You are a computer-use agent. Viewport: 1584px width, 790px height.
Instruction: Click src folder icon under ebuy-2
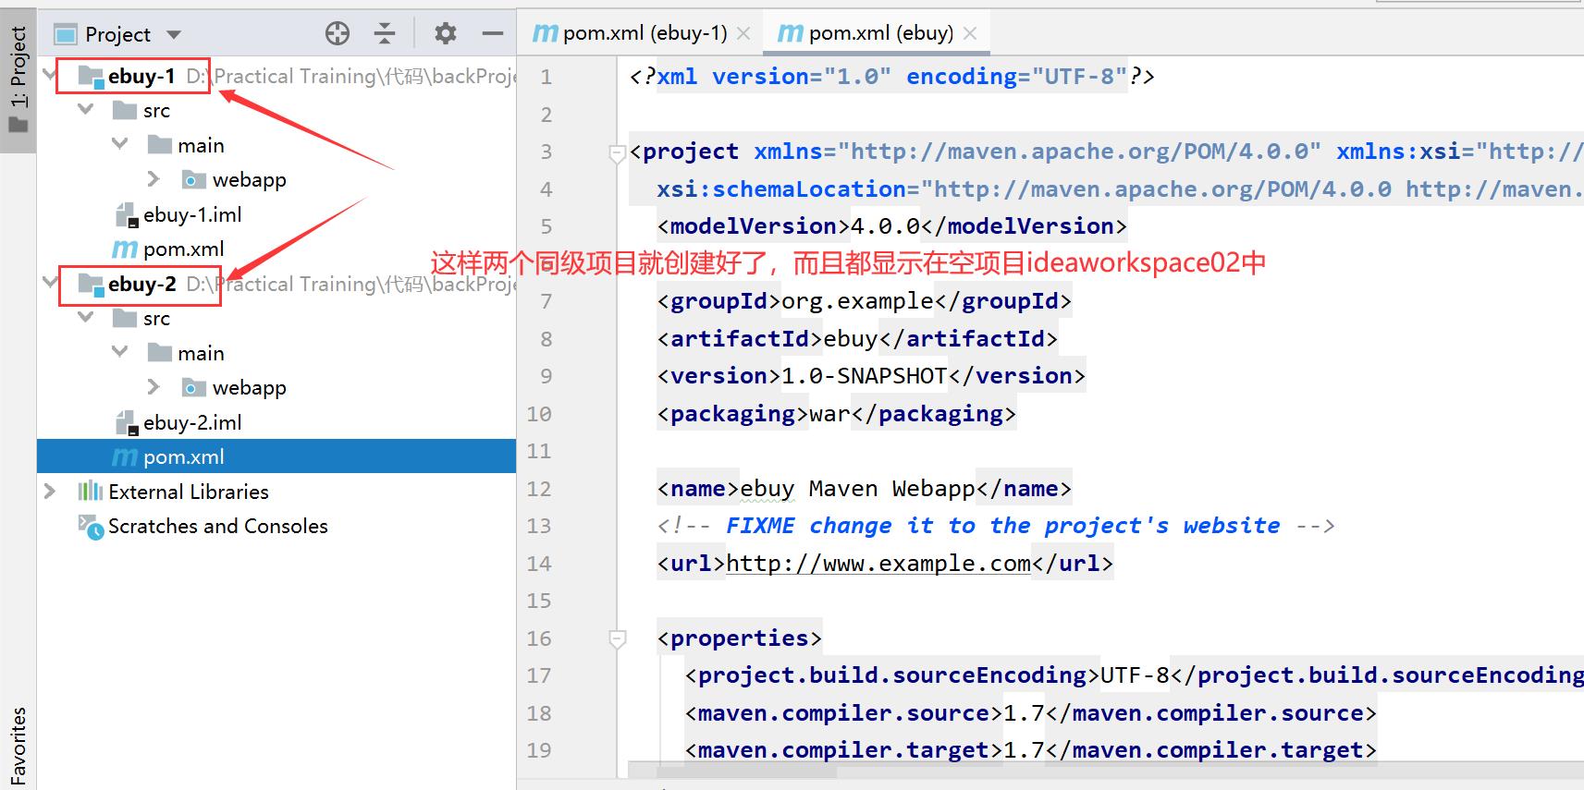[125, 319]
